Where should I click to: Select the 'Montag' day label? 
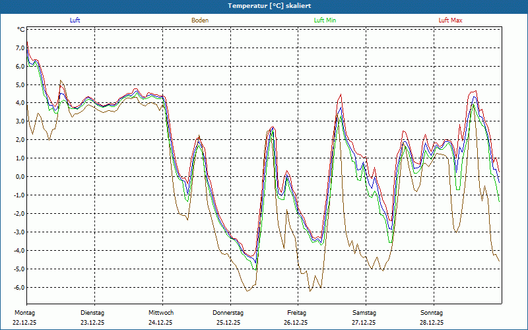coord(24,313)
